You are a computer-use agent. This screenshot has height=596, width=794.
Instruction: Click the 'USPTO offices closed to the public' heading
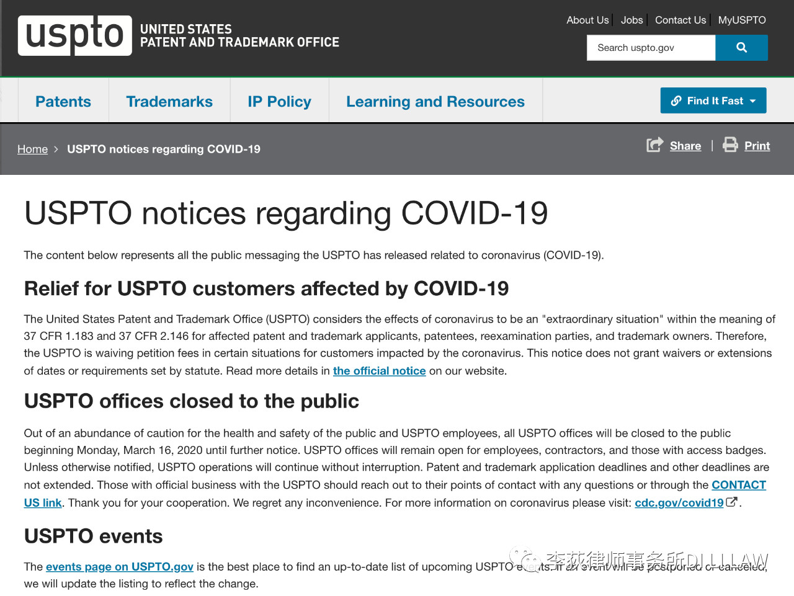[x=192, y=401]
